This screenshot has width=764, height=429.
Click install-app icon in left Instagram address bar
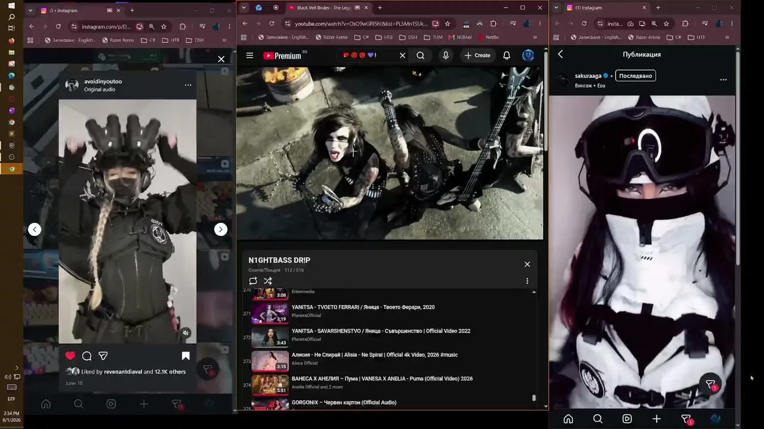pyautogui.click(x=140, y=26)
